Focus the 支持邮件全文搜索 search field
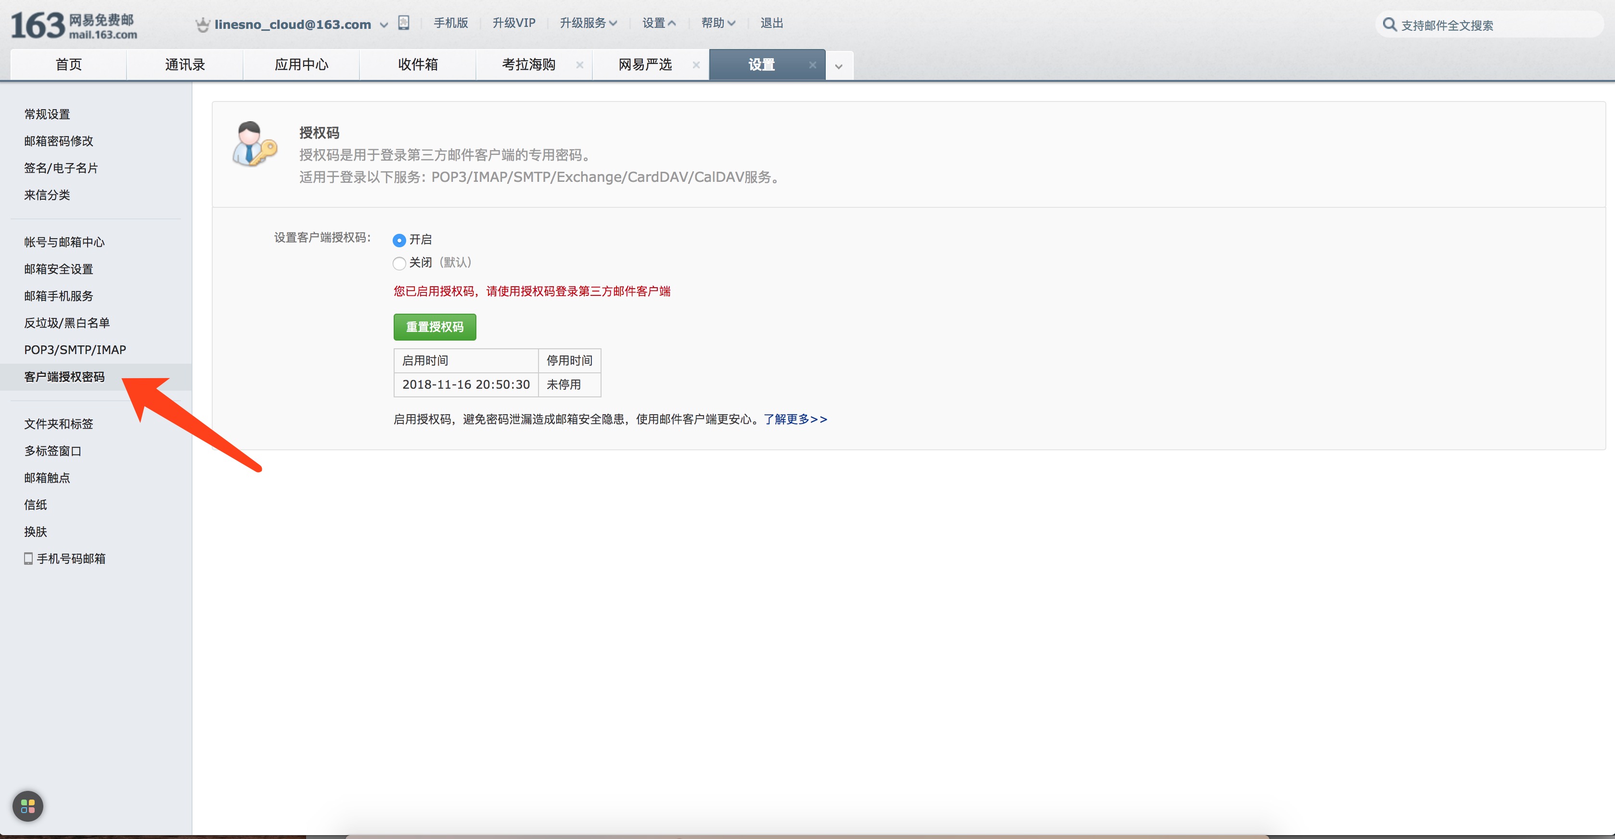 click(x=1492, y=25)
